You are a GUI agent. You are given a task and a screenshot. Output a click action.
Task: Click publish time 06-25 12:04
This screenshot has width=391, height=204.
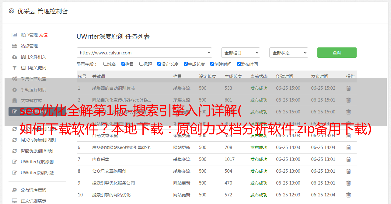pos(323,195)
